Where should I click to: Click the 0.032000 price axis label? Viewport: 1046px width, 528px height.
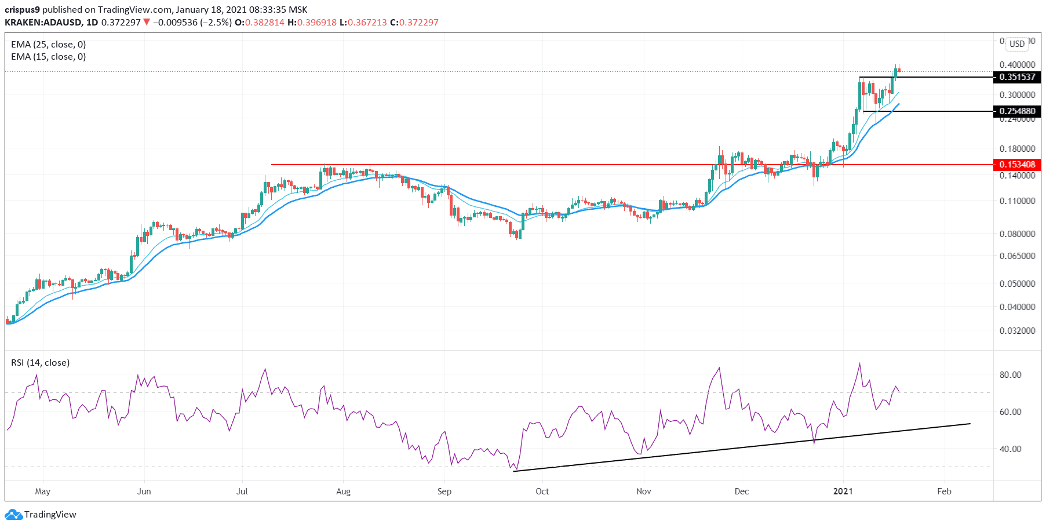point(1017,330)
